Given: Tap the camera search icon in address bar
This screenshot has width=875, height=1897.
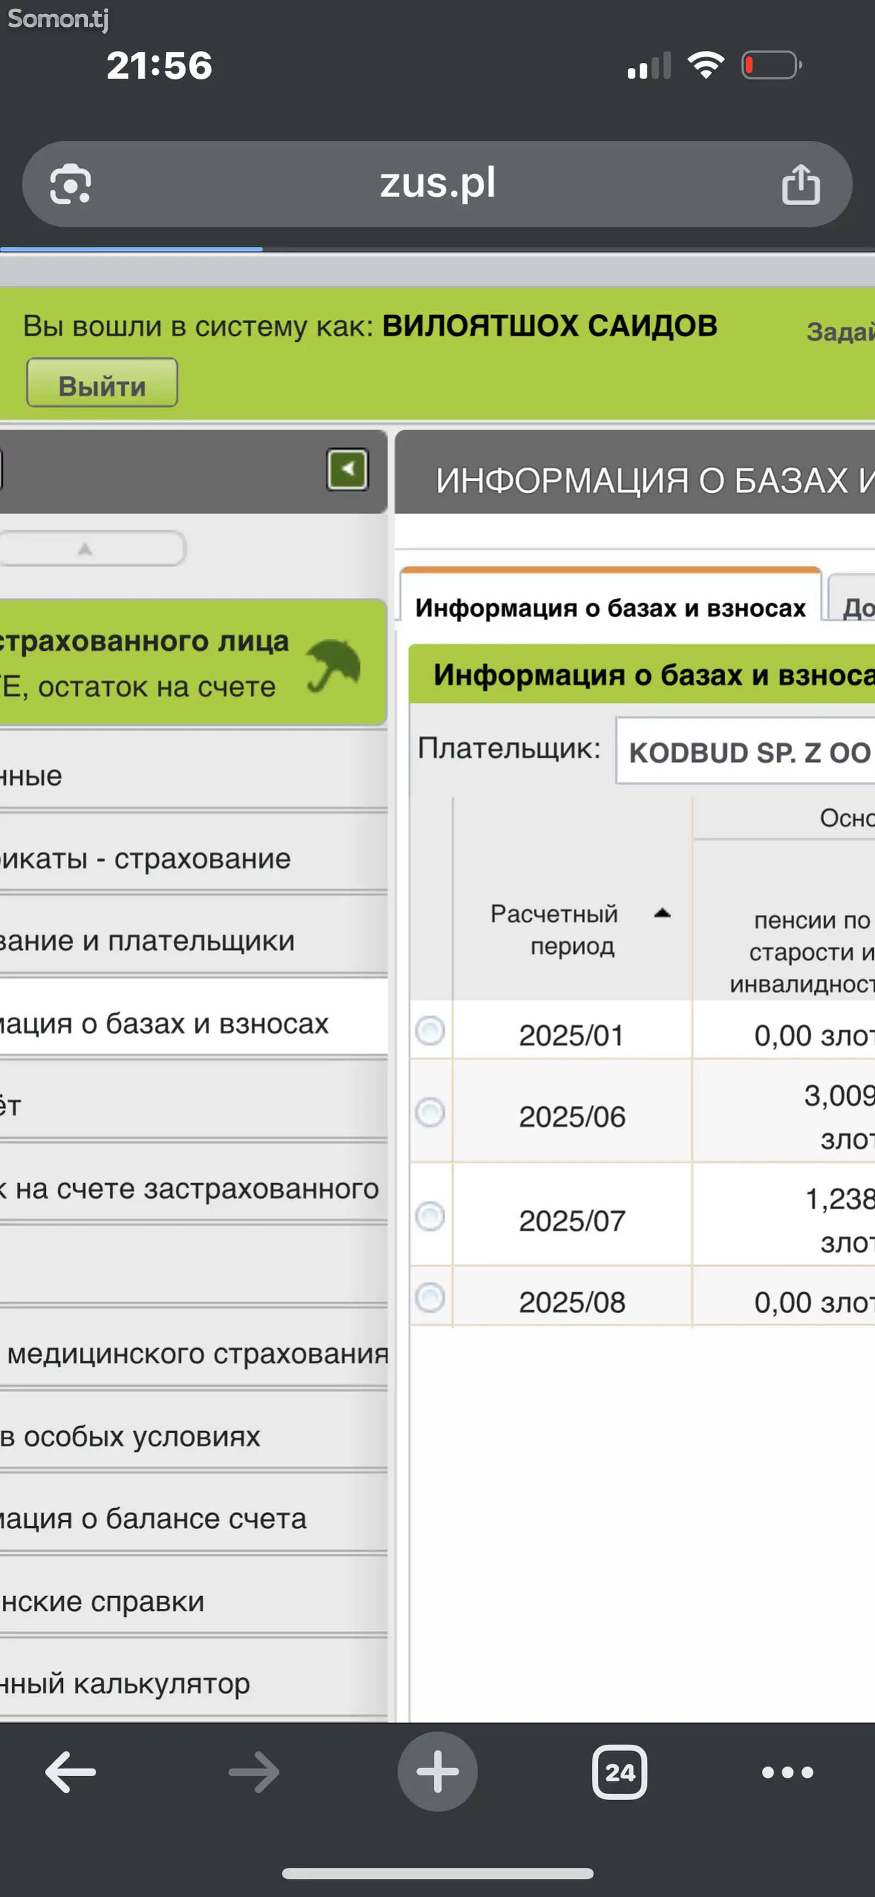Looking at the screenshot, I should (x=70, y=184).
